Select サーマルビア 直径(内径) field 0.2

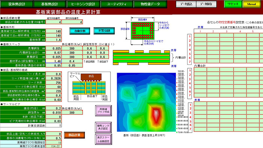(53, 108)
